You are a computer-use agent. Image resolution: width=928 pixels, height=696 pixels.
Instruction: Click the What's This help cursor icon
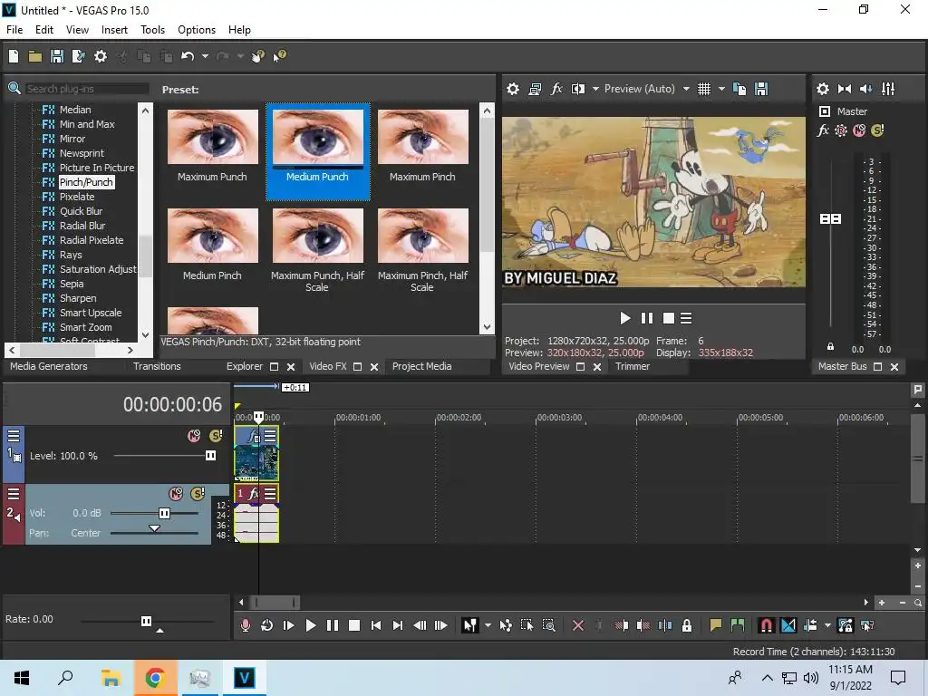279,56
